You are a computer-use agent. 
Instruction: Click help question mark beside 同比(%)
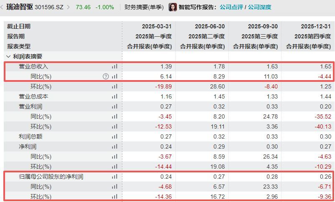point(106,76)
